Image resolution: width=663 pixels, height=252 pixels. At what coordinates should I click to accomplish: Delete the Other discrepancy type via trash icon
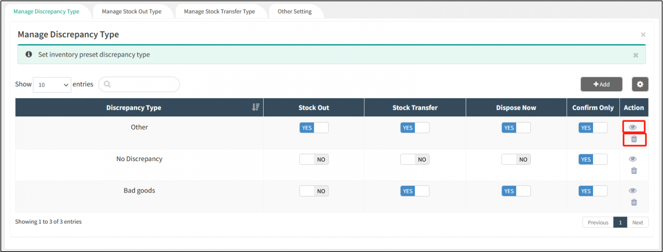(634, 139)
